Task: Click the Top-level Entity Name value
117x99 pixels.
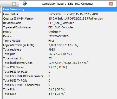Action: pos(61,27)
